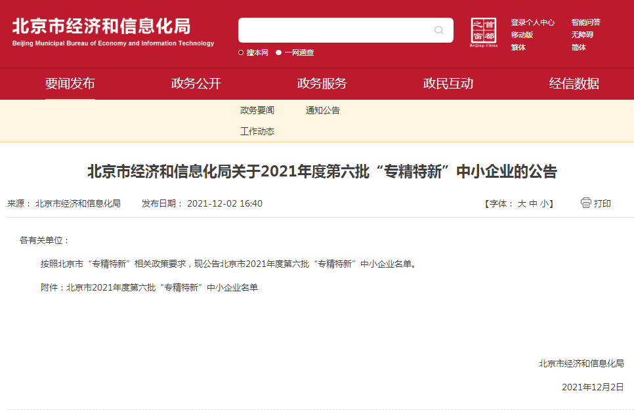This screenshot has height=410, width=634.
Task: Open the 政民互动 navigation menu
Action: tap(448, 83)
